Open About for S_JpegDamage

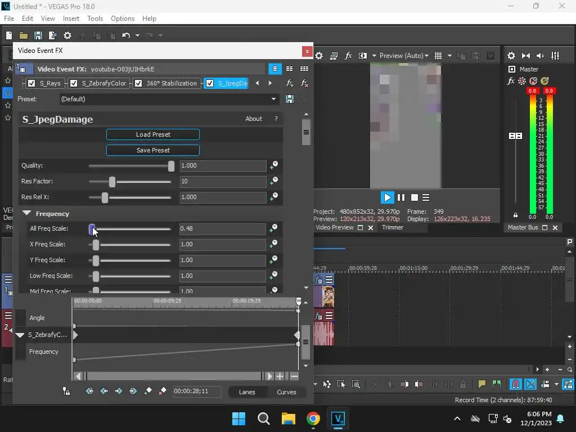pos(254,119)
